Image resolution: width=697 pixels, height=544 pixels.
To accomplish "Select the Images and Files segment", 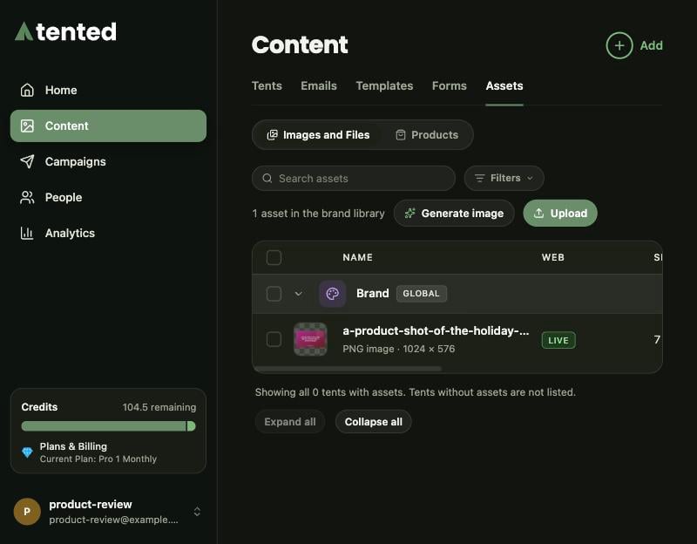I will click(318, 135).
